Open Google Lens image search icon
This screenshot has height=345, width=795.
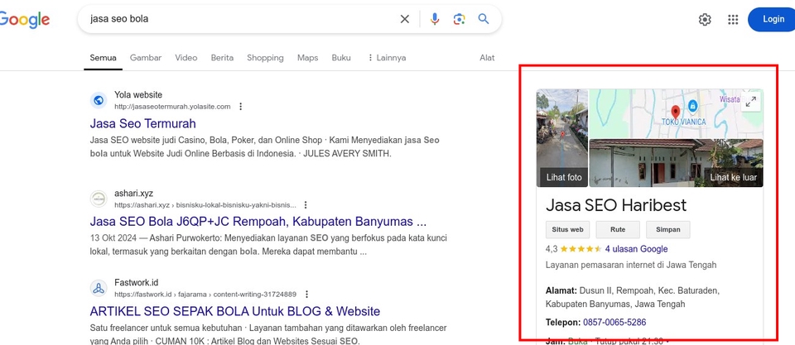[459, 19]
